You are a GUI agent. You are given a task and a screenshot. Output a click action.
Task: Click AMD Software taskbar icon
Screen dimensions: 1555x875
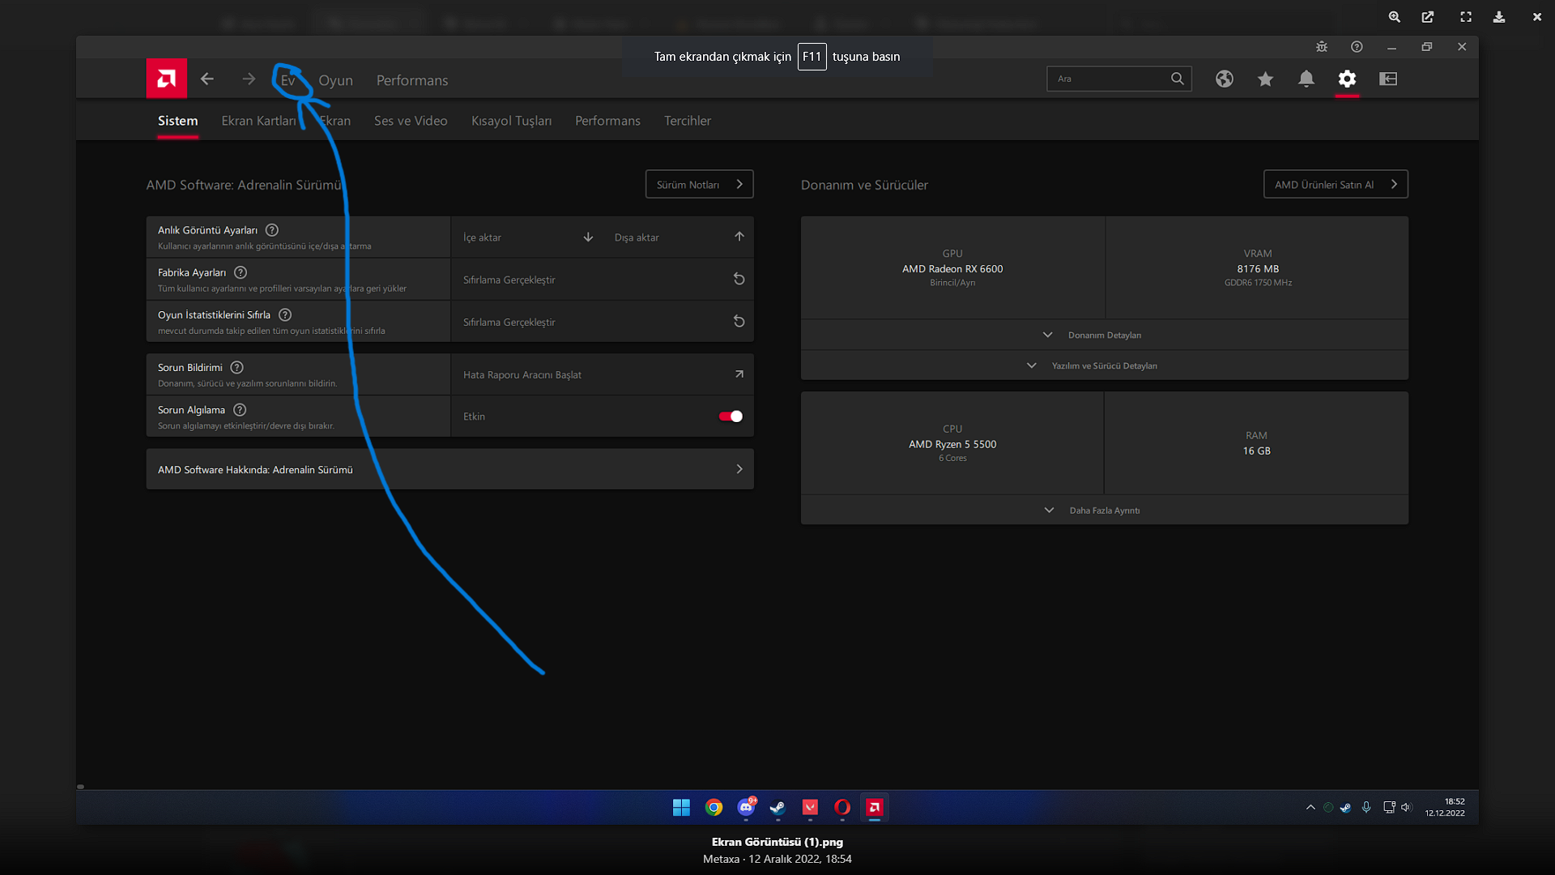(x=875, y=807)
